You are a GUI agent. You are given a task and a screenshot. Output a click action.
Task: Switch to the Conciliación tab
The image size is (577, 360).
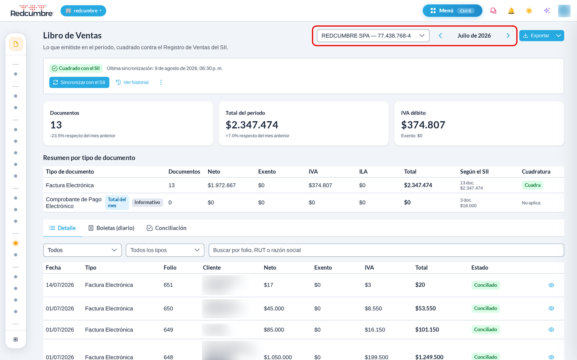point(166,228)
